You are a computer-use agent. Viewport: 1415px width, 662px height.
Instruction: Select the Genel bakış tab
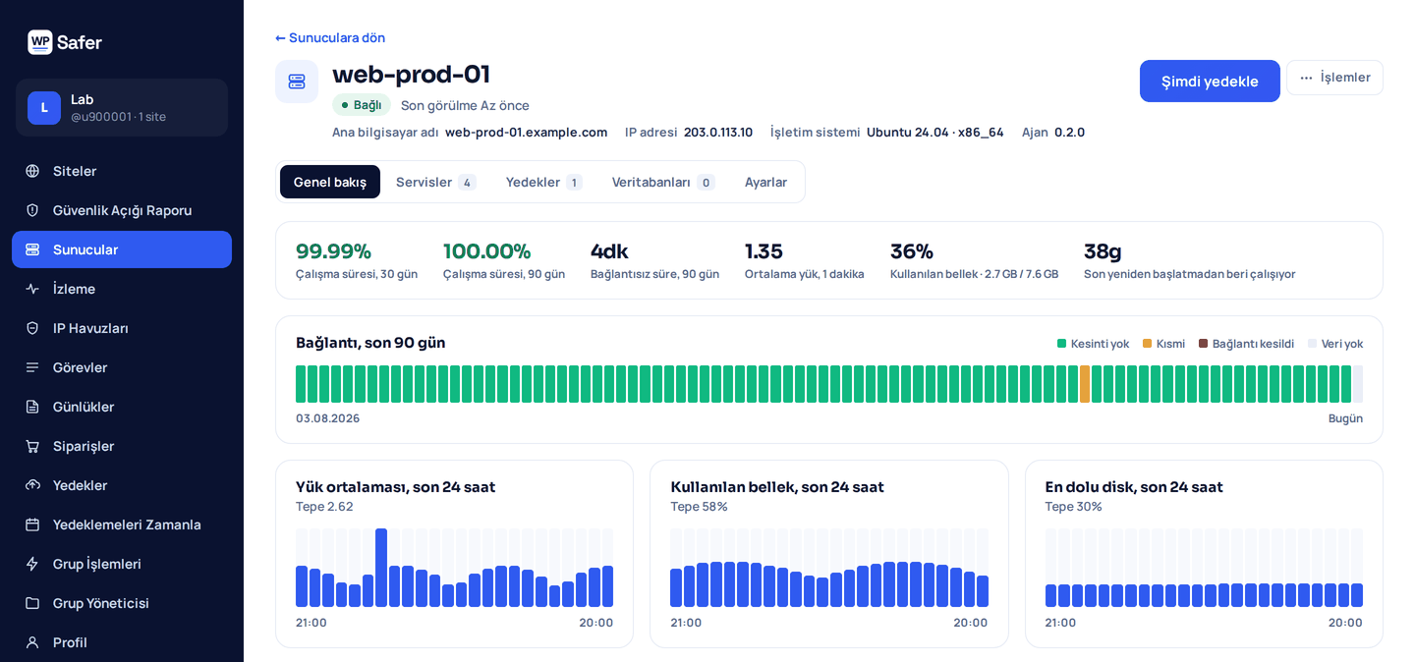coord(330,182)
